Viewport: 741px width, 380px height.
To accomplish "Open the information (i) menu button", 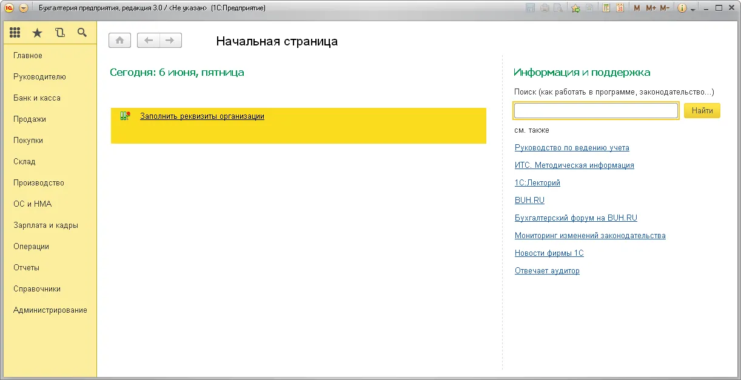I will point(683,8).
